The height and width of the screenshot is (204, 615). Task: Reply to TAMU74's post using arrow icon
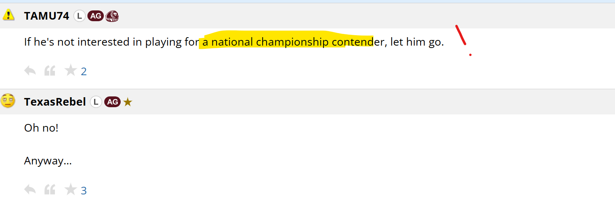pos(30,71)
